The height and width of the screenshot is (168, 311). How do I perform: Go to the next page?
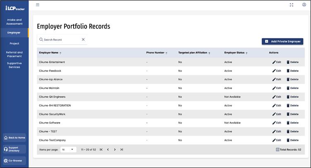[x=115, y=149]
